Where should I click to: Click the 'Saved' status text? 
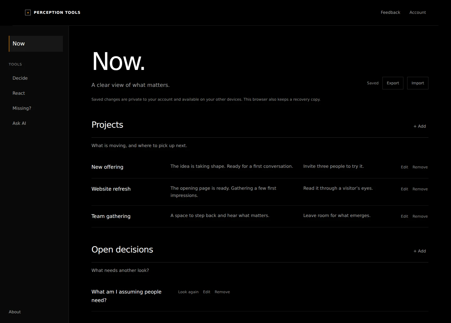coord(373,83)
